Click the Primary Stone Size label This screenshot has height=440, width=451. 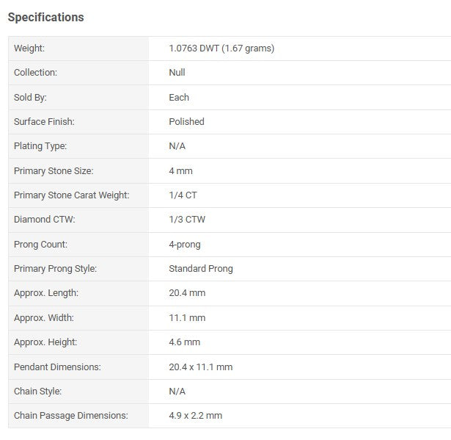pos(54,171)
